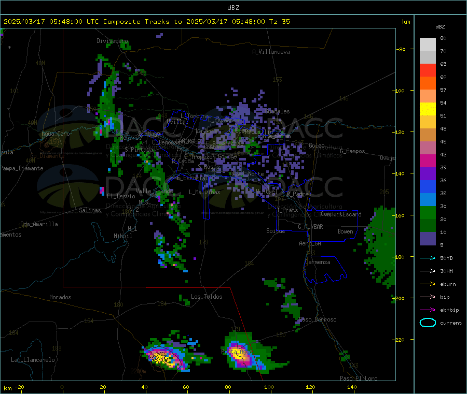Click the Salinas map label
Screen dimensions: 467x394
coord(90,210)
